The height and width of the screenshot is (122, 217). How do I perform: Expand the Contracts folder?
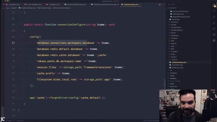pyautogui.click(x=174, y=22)
